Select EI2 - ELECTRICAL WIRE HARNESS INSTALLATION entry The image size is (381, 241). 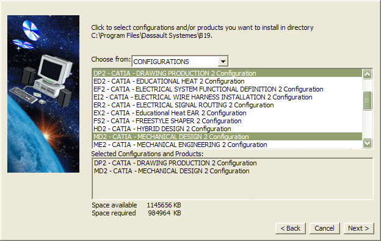click(x=227, y=97)
